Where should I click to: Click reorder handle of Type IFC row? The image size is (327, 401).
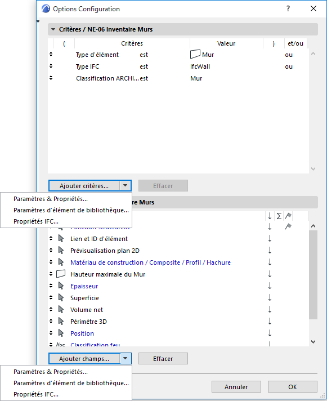coord(51,66)
